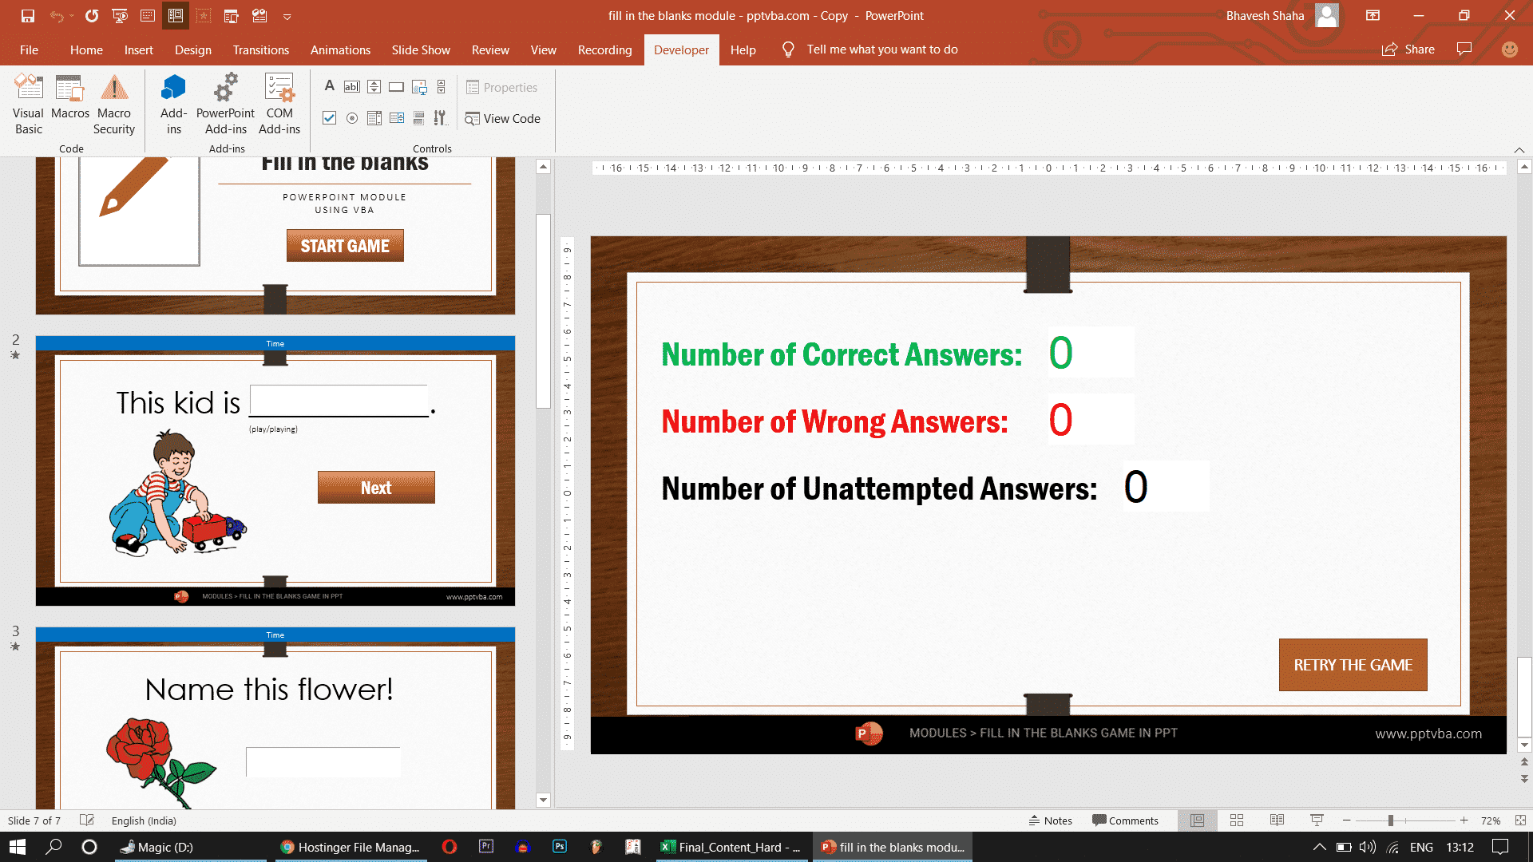Insert a Check Box control

[329, 117]
